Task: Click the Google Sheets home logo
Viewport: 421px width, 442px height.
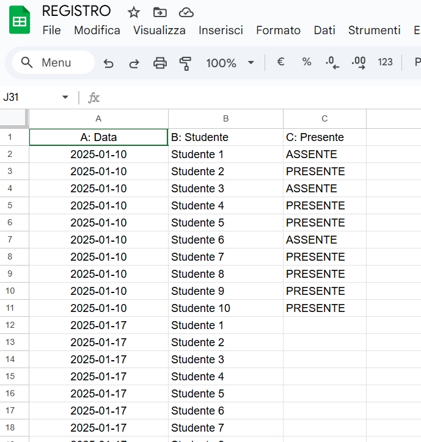Action: pos(20,20)
